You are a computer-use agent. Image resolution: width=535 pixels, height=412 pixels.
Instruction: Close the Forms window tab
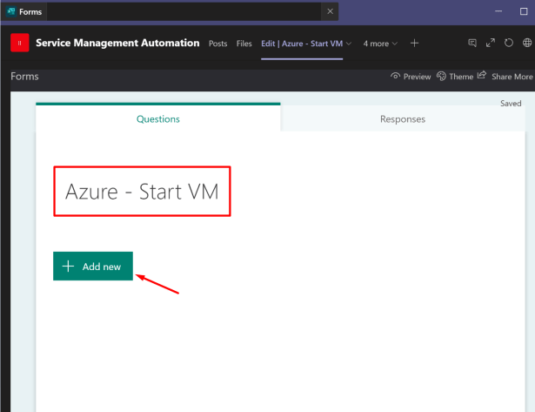329,11
